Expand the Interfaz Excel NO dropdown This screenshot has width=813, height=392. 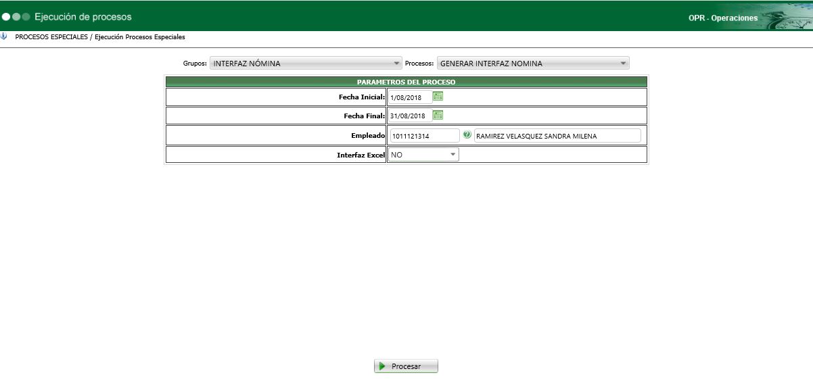click(x=423, y=155)
